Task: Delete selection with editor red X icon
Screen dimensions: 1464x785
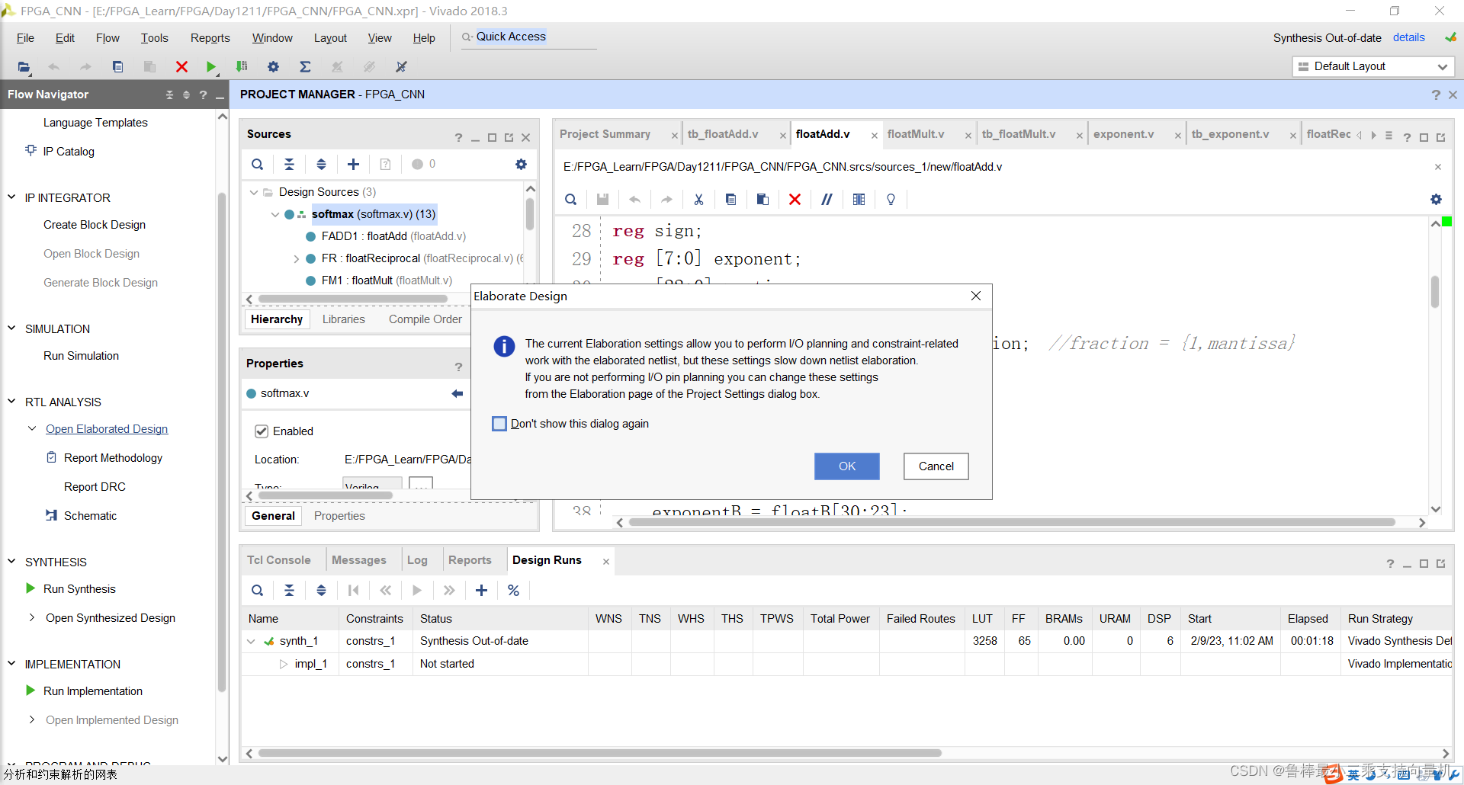Action: point(795,200)
